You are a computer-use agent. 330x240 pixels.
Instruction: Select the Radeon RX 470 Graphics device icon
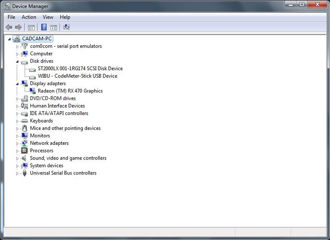pyautogui.click(x=32, y=91)
